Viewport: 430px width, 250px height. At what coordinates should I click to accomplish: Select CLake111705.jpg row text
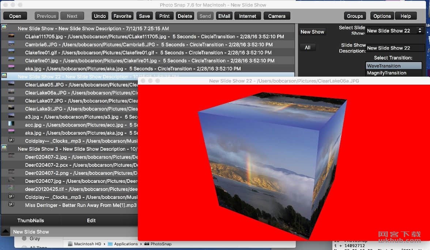[154, 36]
